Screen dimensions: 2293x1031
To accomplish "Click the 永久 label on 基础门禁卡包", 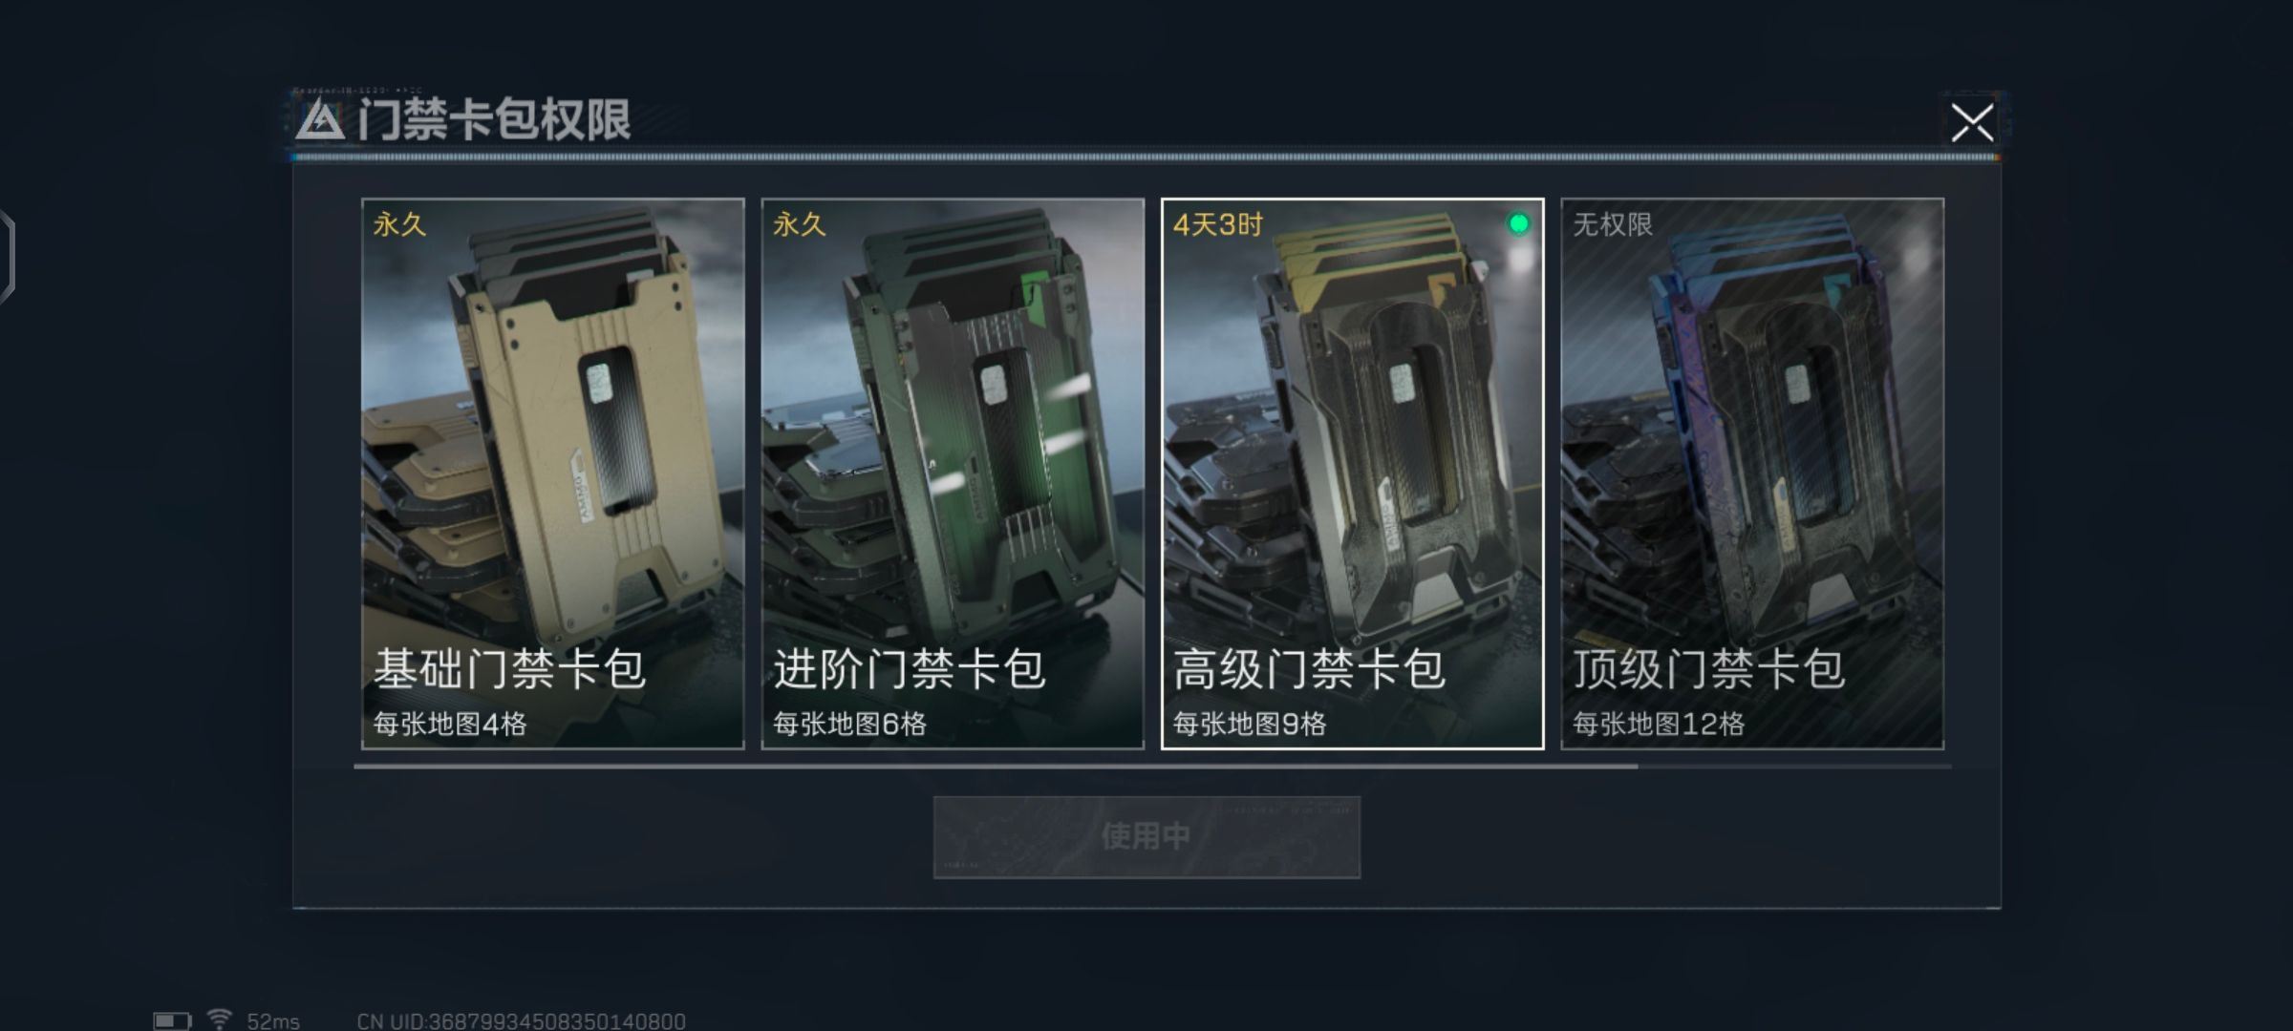I will (399, 224).
